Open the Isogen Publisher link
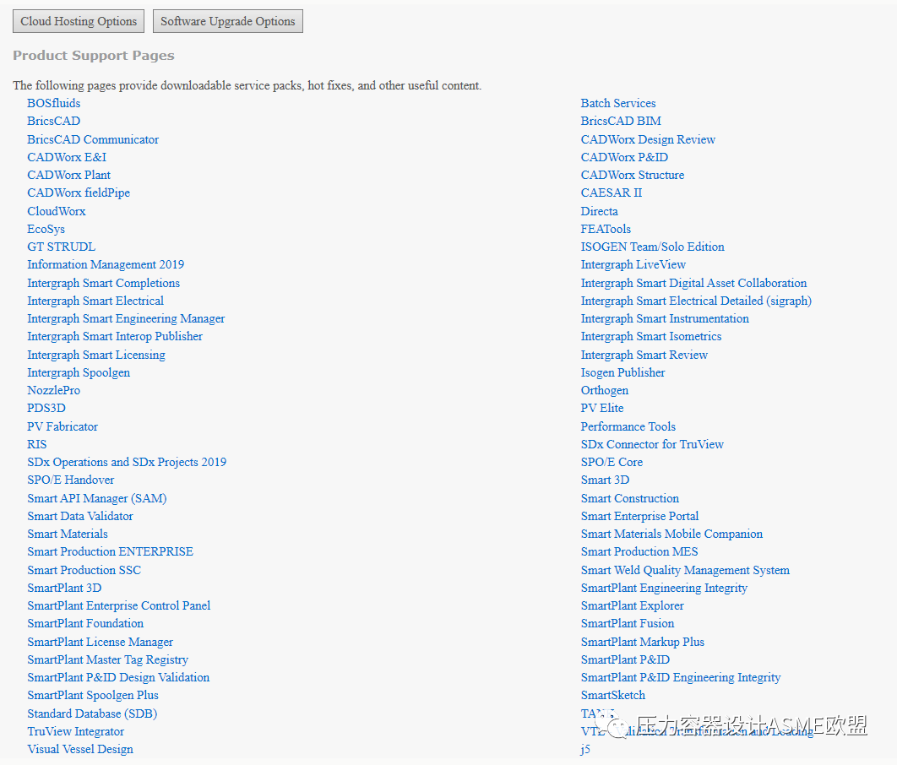The image size is (897, 765). click(x=622, y=372)
